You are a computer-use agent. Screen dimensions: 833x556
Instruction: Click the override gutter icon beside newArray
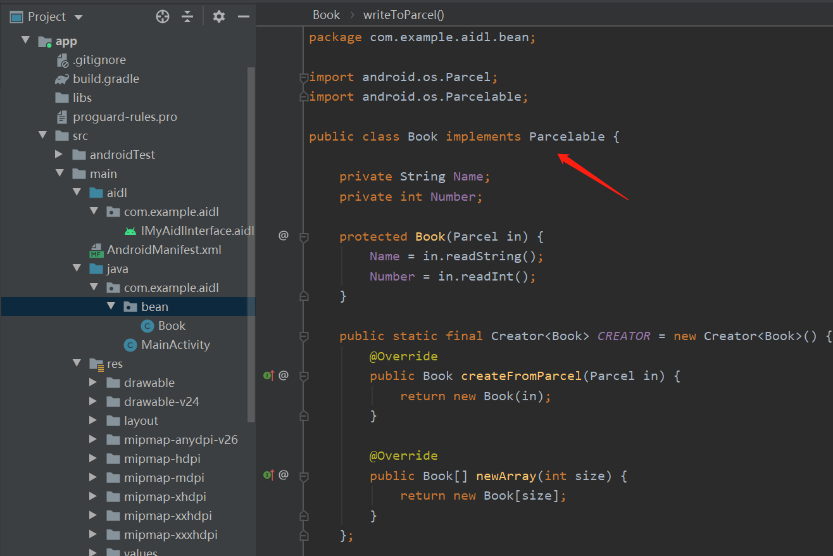[268, 476]
